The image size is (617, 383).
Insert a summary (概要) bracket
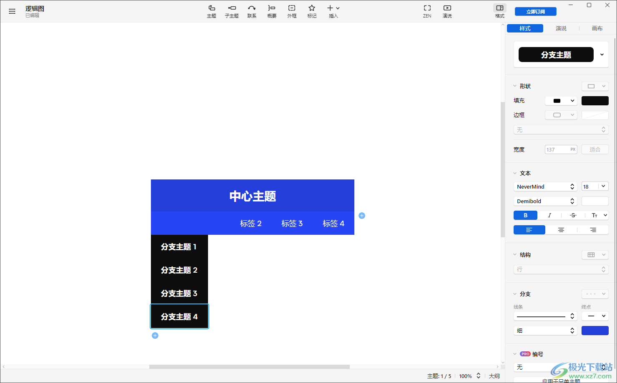272,11
